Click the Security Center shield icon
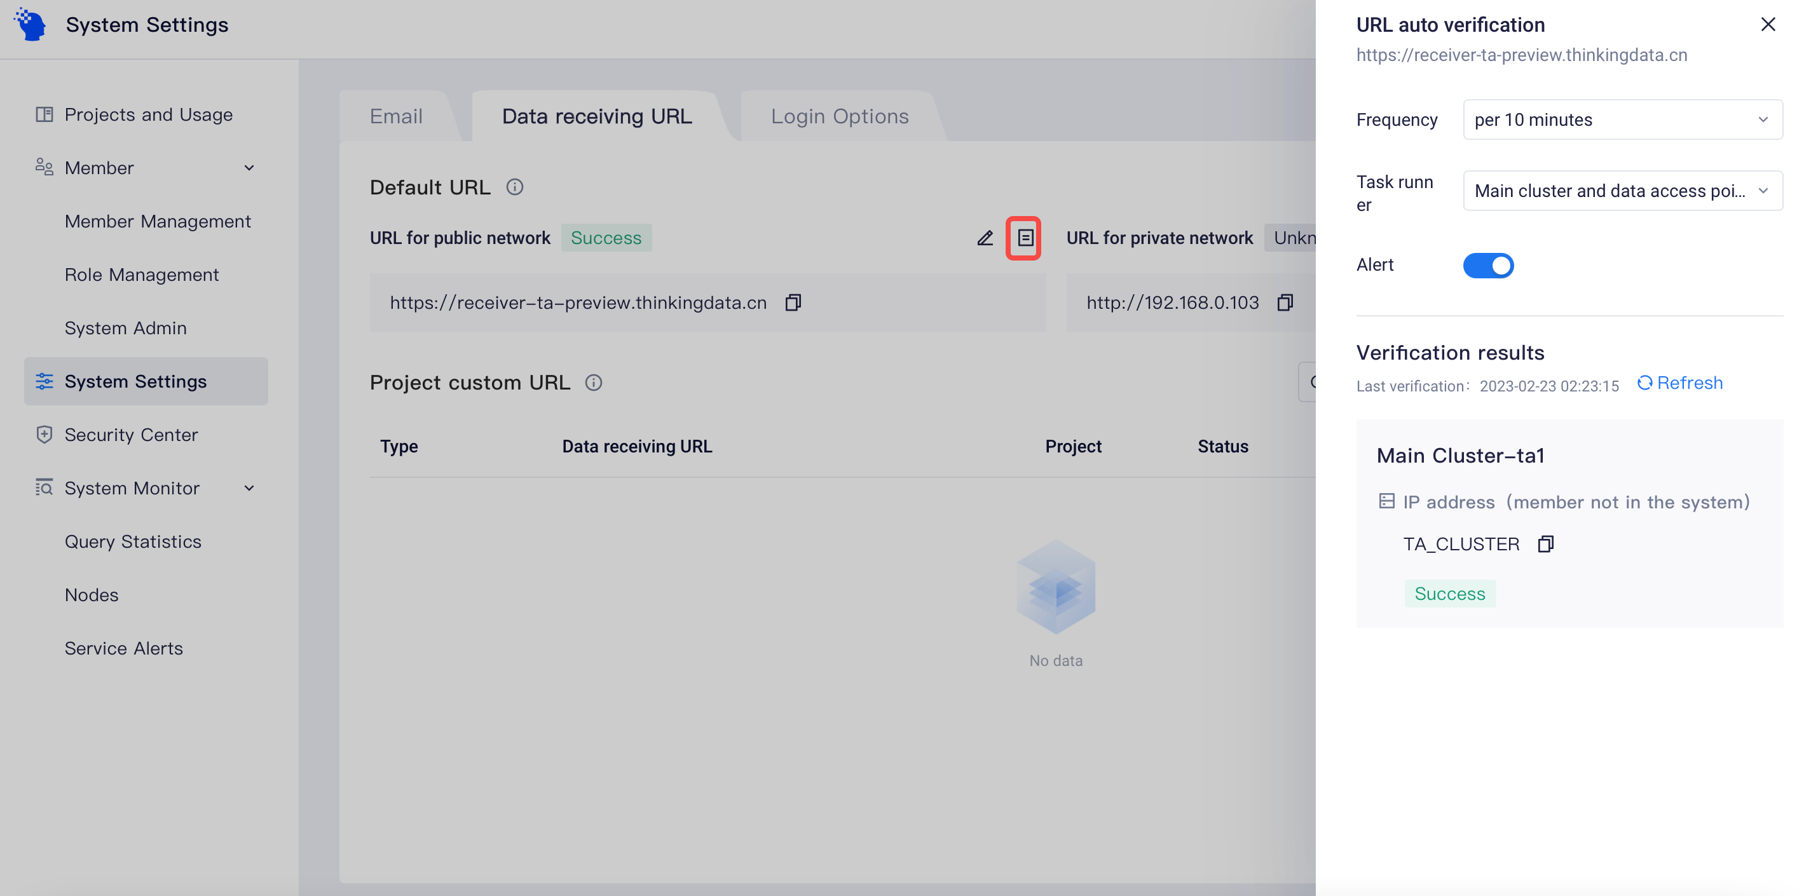Image resolution: width=1818 pixels, height=896 pixels. [x=44, y=435]
